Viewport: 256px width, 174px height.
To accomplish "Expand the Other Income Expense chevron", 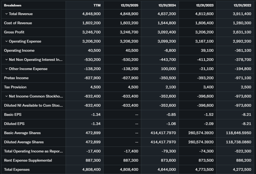I will coord(6,69).
